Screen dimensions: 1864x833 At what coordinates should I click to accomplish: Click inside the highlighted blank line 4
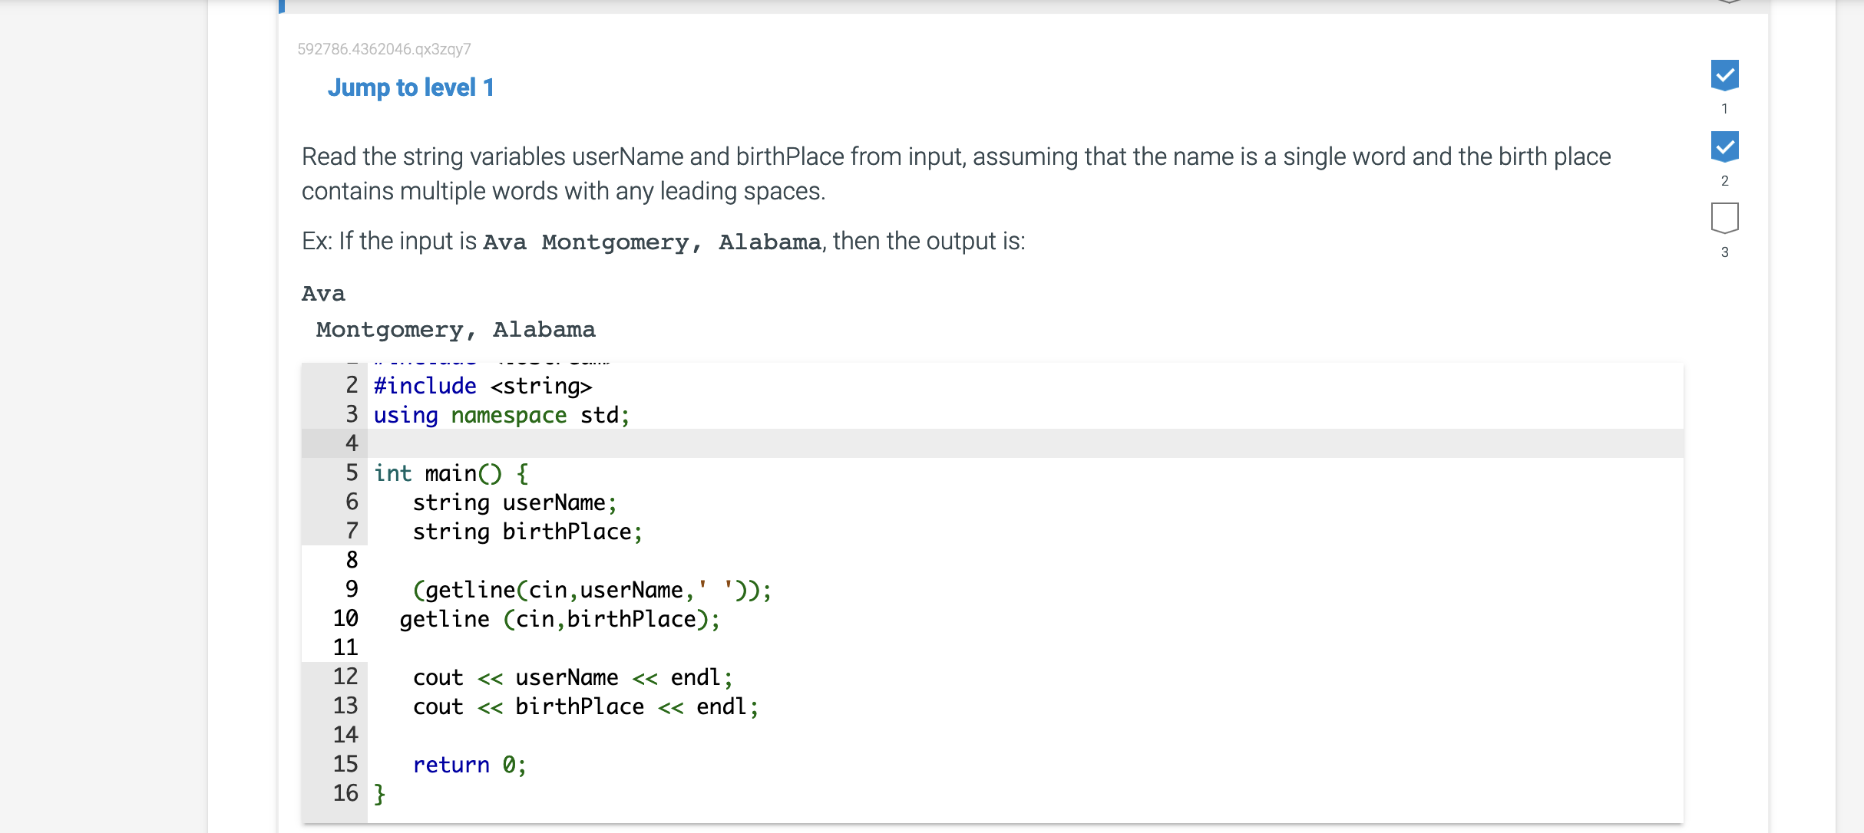click(614, 443)
